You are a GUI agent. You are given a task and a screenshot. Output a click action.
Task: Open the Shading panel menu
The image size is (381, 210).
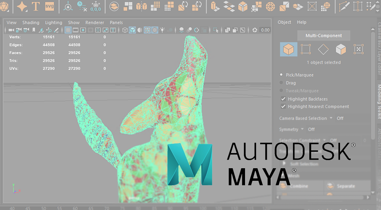click(x=31, y=23)
